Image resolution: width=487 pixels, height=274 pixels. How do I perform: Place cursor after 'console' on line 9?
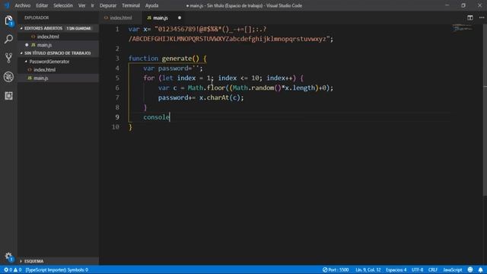[170, 117]
